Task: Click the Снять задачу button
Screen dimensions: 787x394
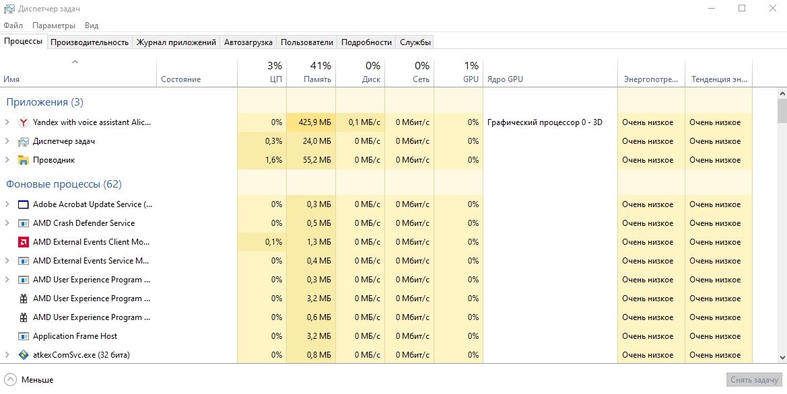Action: pos(754,380)
